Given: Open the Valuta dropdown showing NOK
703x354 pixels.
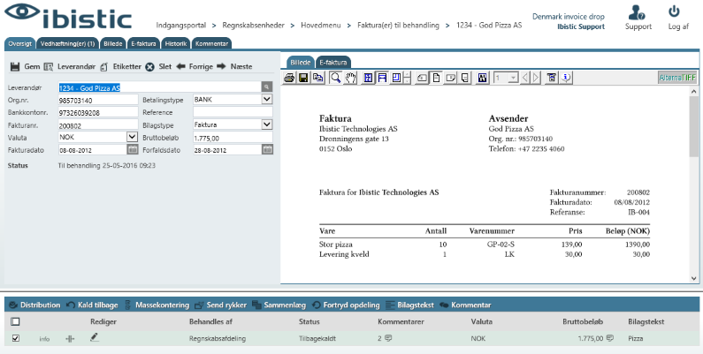Looking at the screenshot, I should [x=98, y=137].
